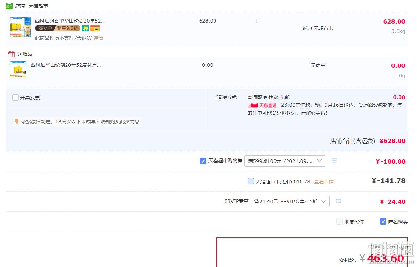Open 查看详情 link for supermarket card deduction
Screen dimensions: 417x267
click(x=324, y=182)
